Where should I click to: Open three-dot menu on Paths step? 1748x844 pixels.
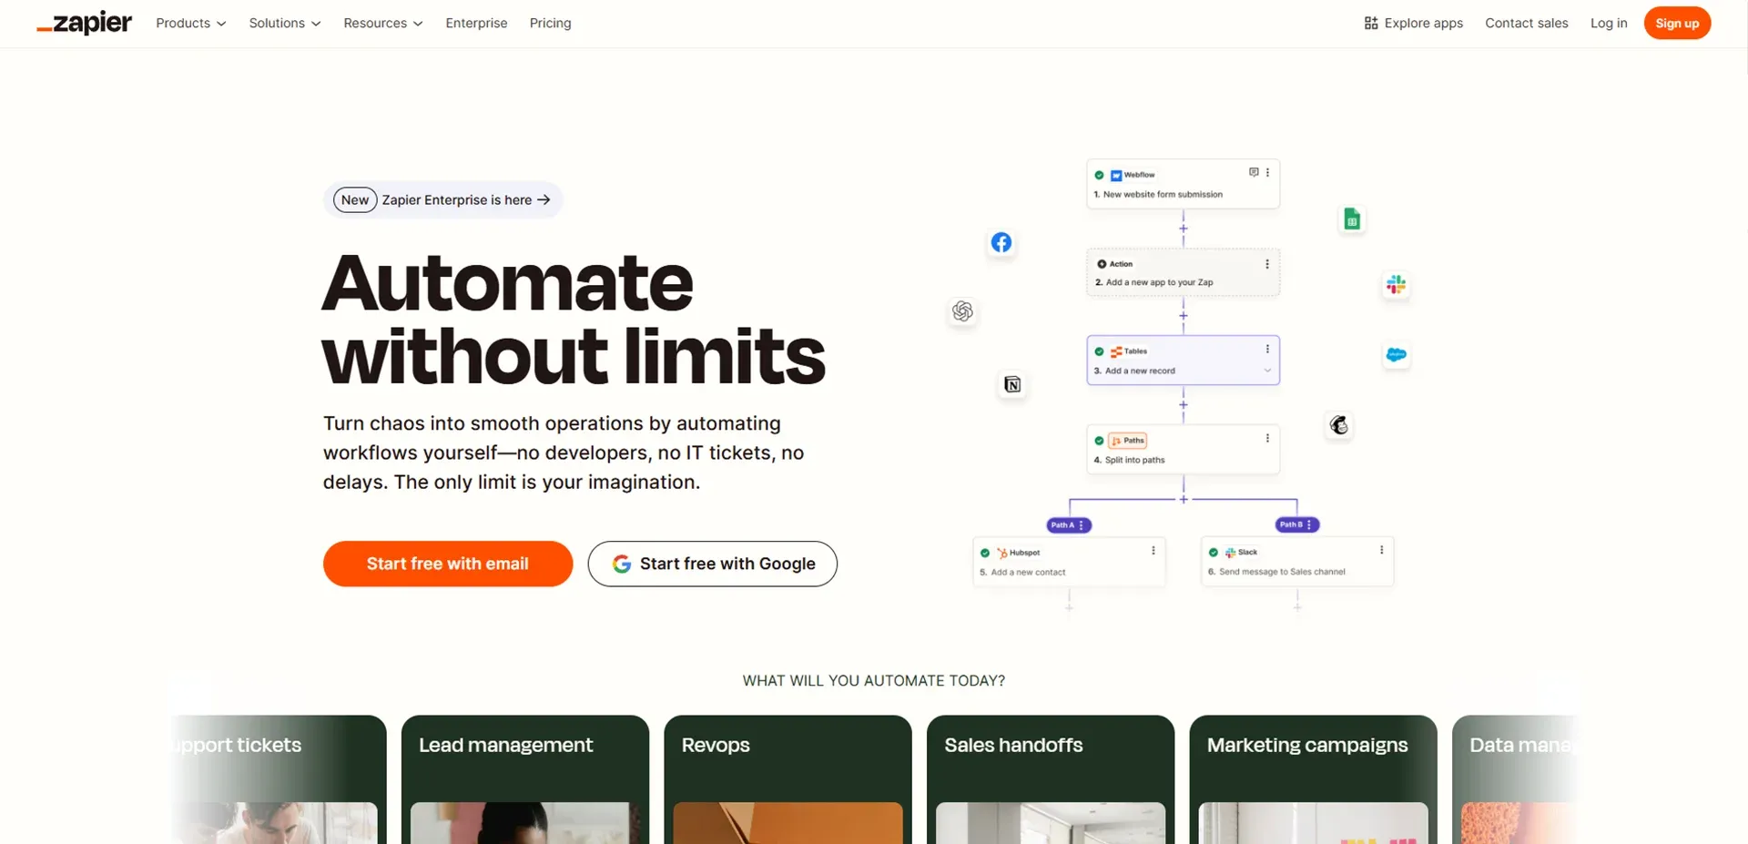pos(1267,439)
